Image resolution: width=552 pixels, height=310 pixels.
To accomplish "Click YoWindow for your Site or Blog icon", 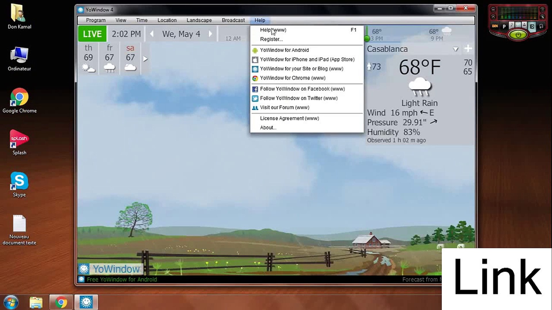I will tap(255, 69).
